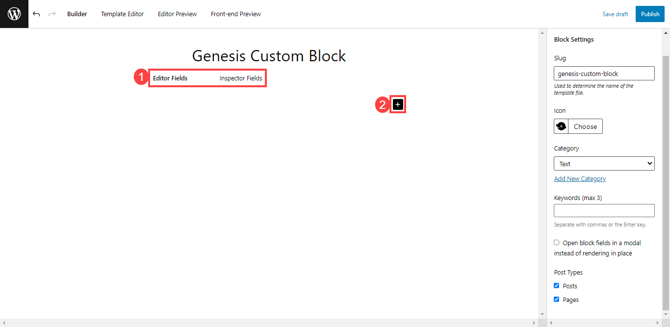
Task: Switch to Front-end Preview
Action: 235,14
